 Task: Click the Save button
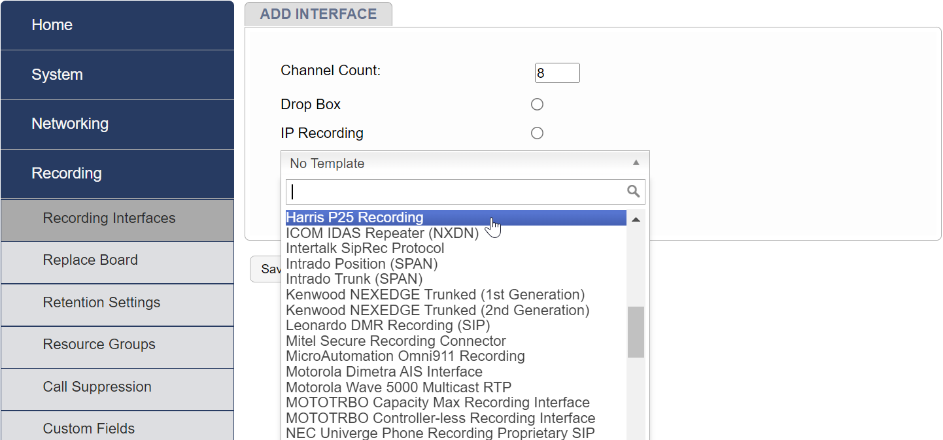(x=270, y=269)
